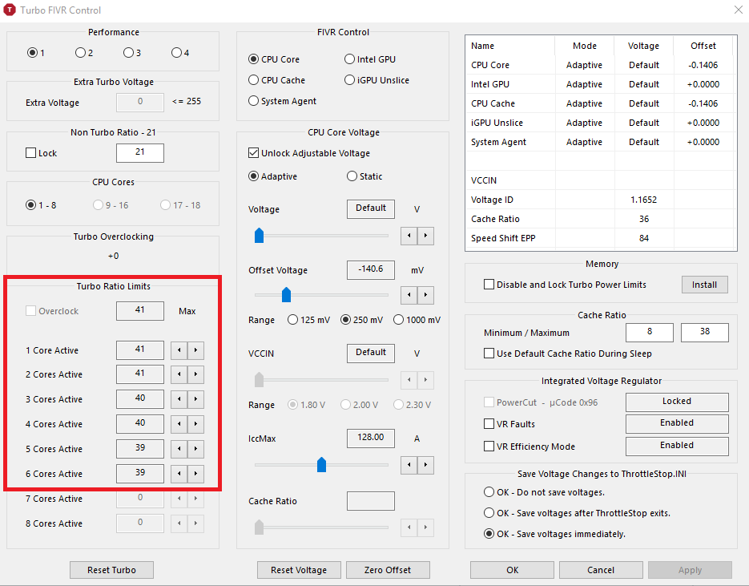The image size is (749, 586).
Task: Click the Voltage slider thumb
Action: click(259, 236)
